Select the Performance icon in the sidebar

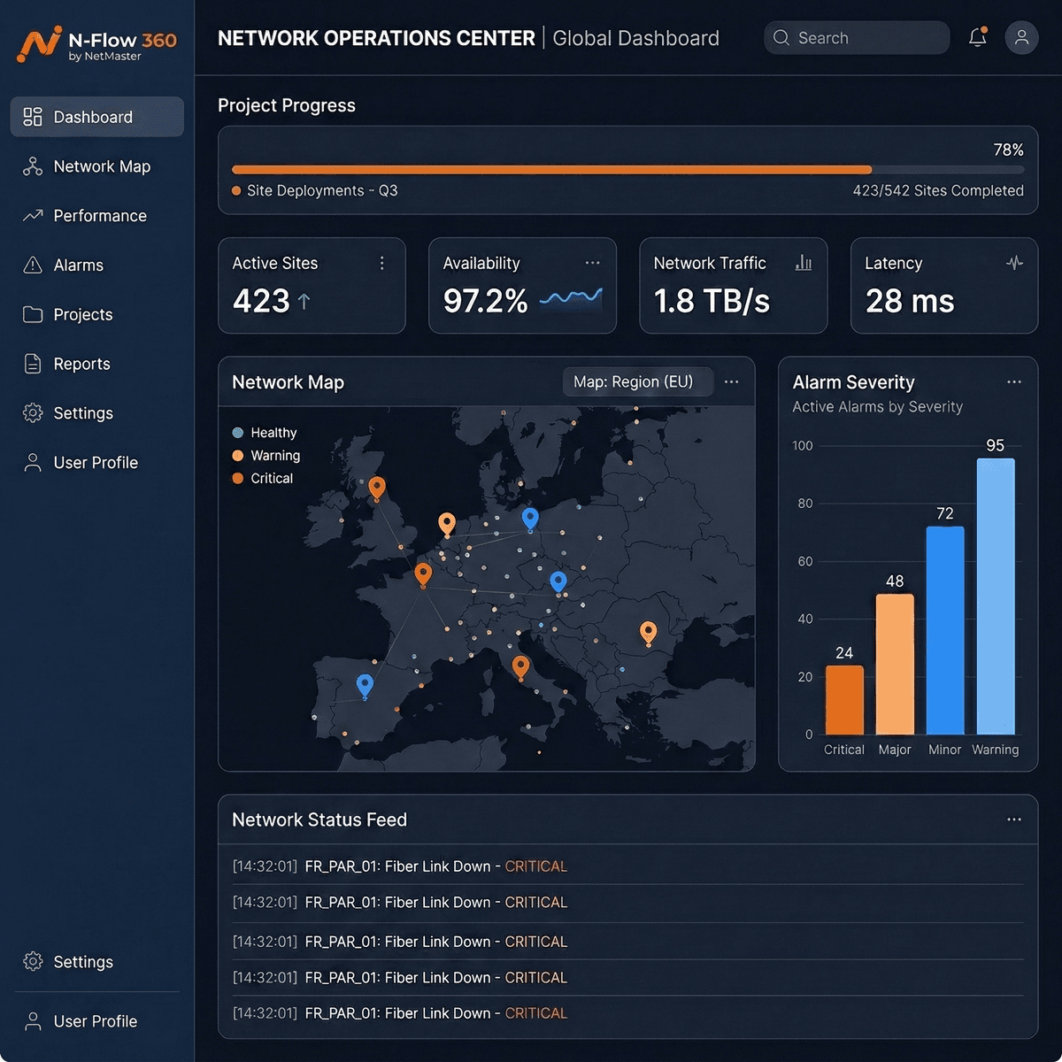pos(33,215)
